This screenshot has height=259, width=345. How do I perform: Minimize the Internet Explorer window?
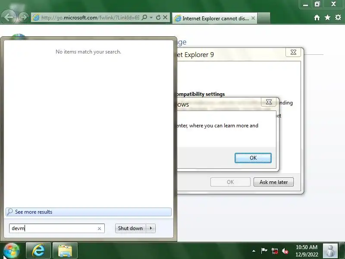coord(305,4)
